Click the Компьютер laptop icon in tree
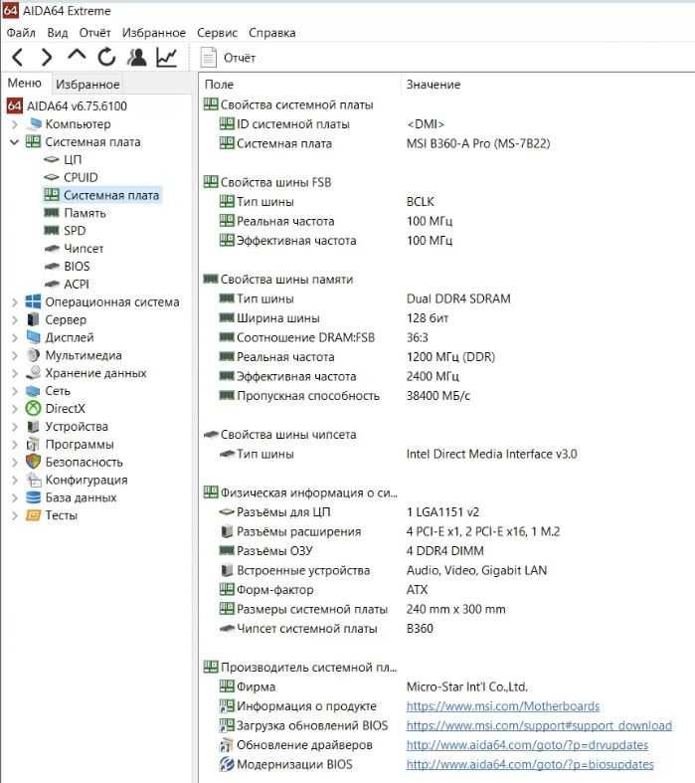Image resolution: width=695 pixels, height=783 pixels. pos(34,123)
